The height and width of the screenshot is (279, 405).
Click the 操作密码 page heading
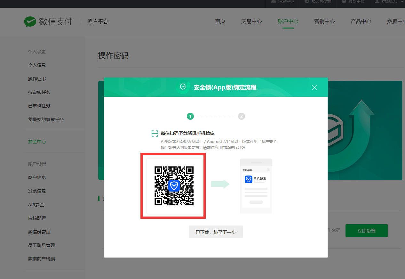[113, 56]
